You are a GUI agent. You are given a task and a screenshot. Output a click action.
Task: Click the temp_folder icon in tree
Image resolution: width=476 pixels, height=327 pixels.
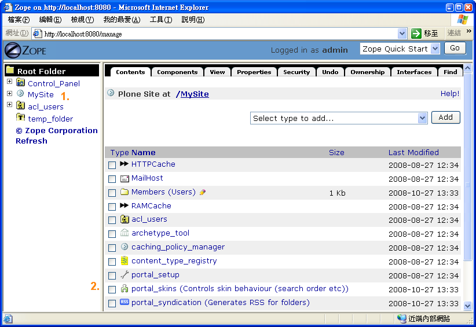click(x=20, y=117)
